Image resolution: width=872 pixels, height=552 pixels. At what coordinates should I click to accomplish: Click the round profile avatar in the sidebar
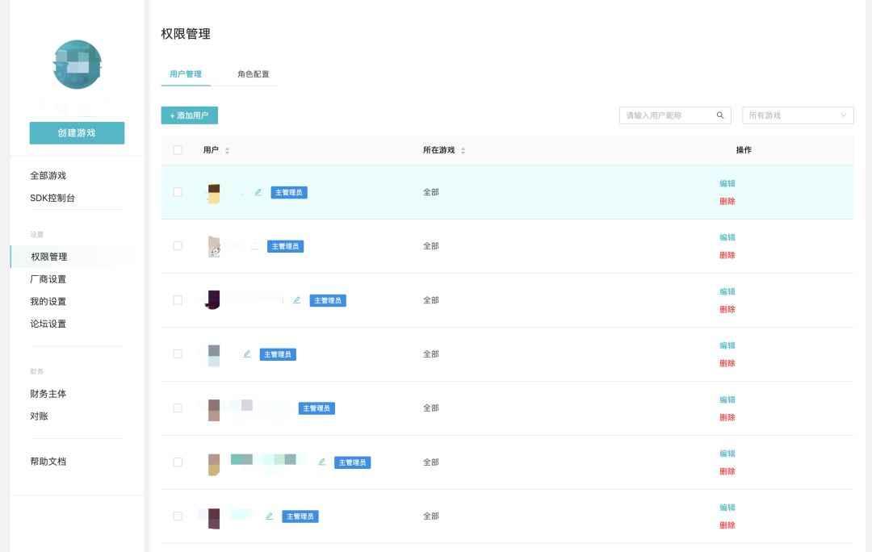[x=77, y=65]
